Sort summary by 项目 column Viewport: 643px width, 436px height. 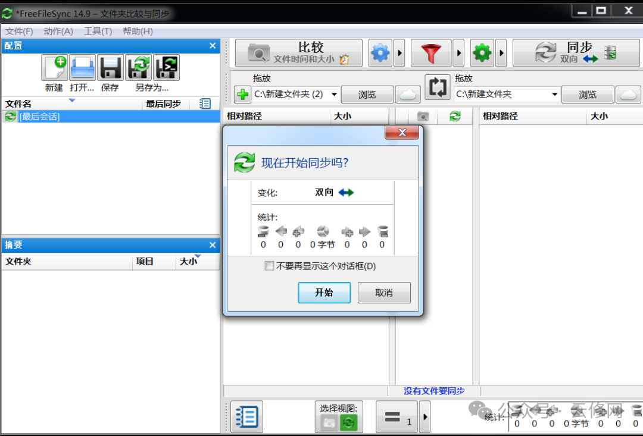154,262
